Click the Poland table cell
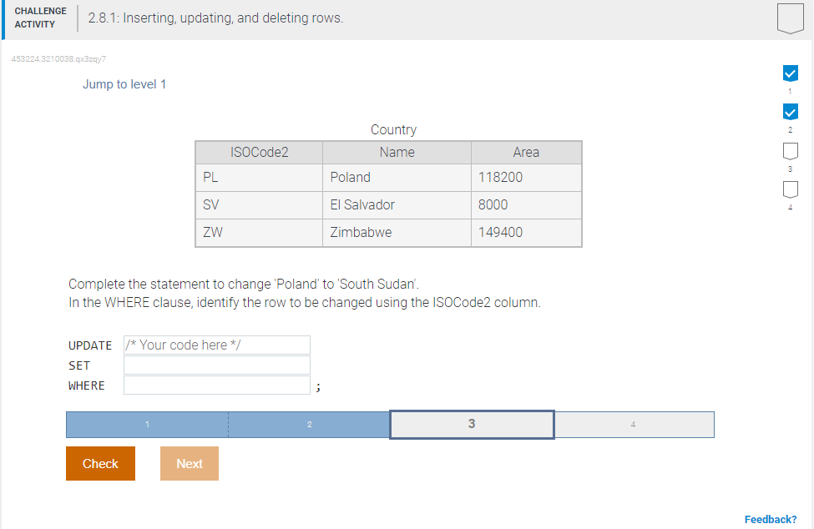This screenshot has height=529, width=814. coord(397,178)
